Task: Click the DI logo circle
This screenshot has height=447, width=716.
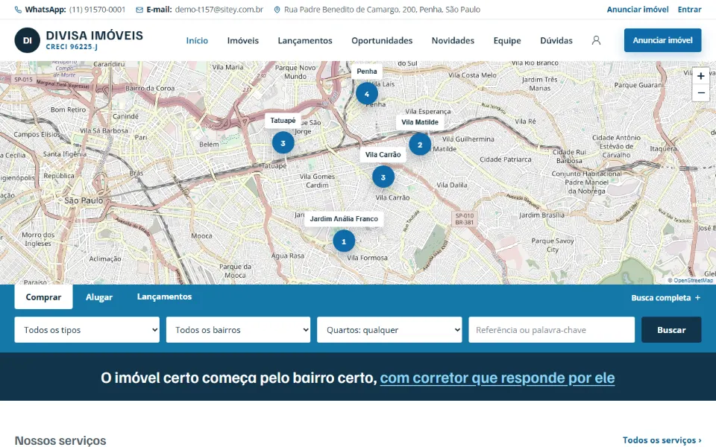Action: [x=28, y=40]
